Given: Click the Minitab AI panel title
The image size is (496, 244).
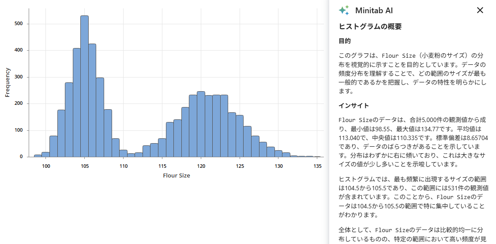Looking at the screenshot, I should 373,11.
